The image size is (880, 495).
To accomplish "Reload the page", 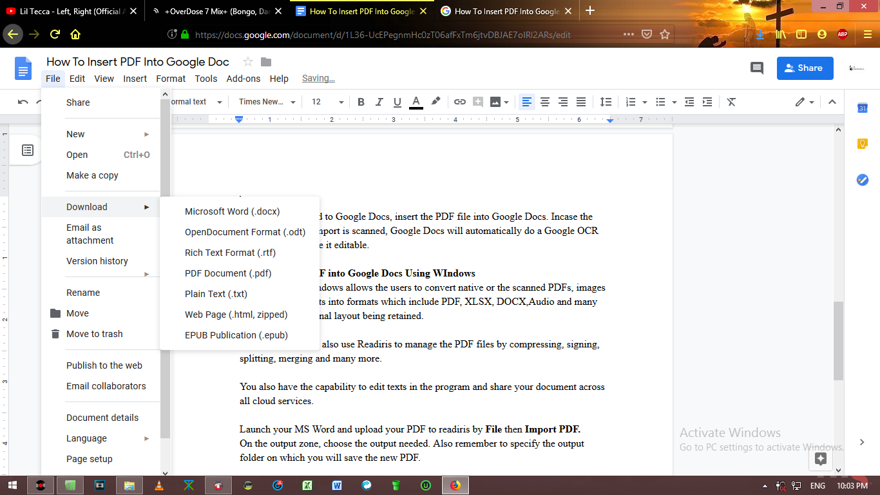I will point(55,34).
